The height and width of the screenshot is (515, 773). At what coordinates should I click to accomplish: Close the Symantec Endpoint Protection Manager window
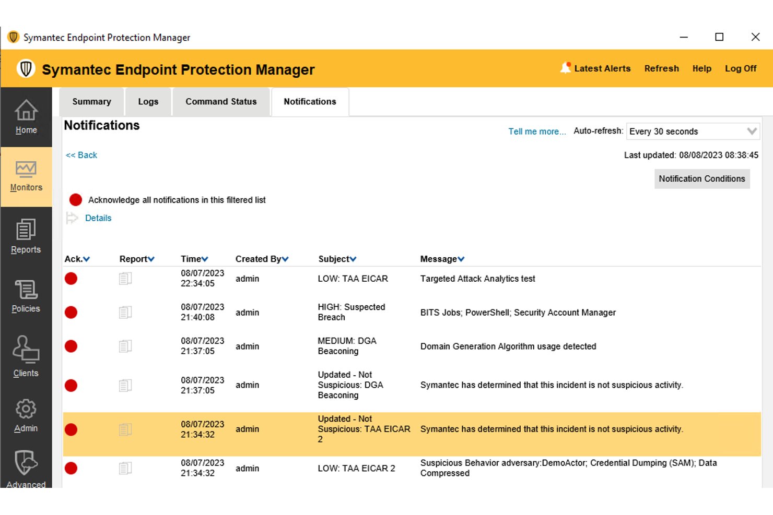(755, 37)
